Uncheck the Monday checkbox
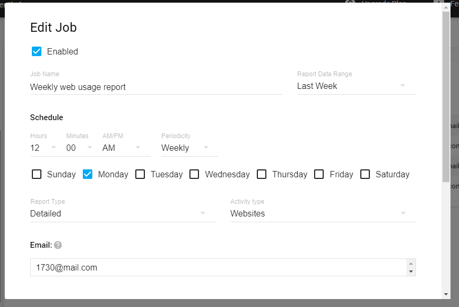459x307 pixels. [88, 174]
